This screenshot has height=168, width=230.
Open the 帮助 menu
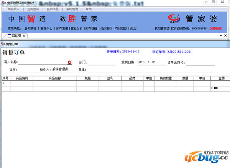point(89,8)
